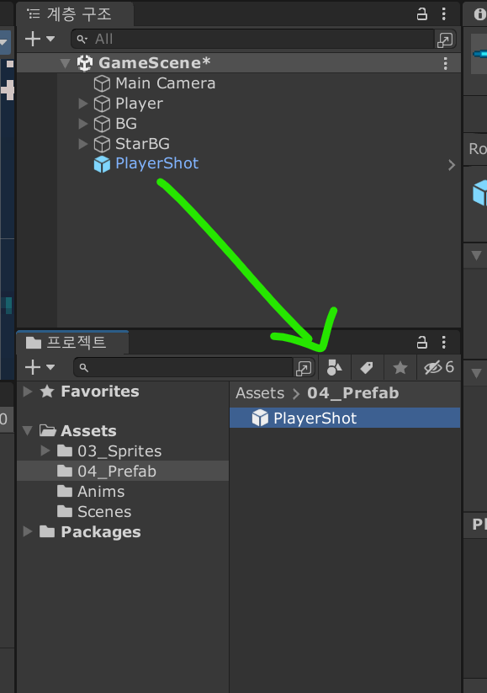This screenshot has height=693, width=487.
Task: Open Project create plus dropdown
Action: click(40, 367)
